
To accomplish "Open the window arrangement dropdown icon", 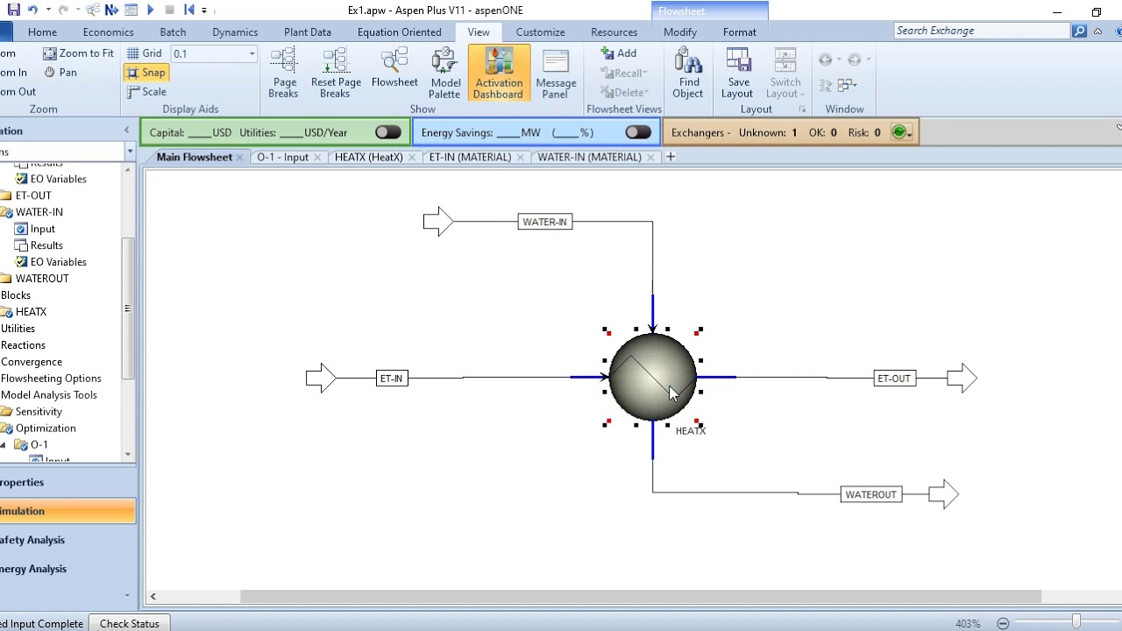I will 846,85.
